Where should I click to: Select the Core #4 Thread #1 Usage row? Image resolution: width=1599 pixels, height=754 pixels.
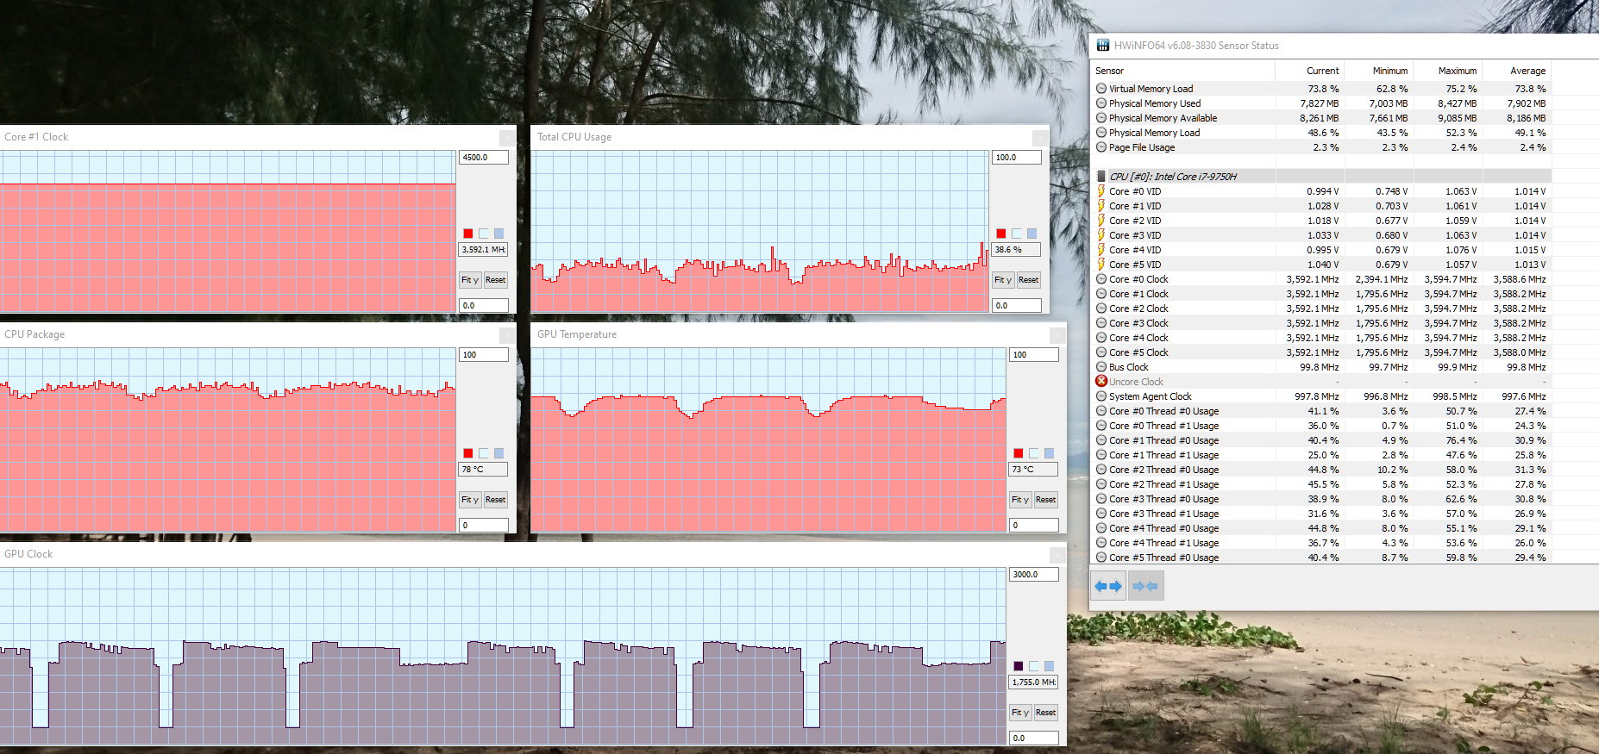click(x=1320, y=543)
